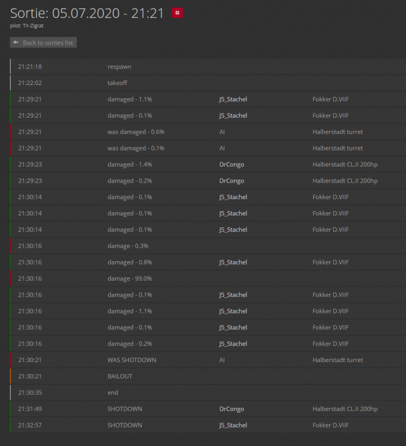
Task: Click Halberstadt CL.II 200hp in damaged 0.2% row
Action: [345, 181]
